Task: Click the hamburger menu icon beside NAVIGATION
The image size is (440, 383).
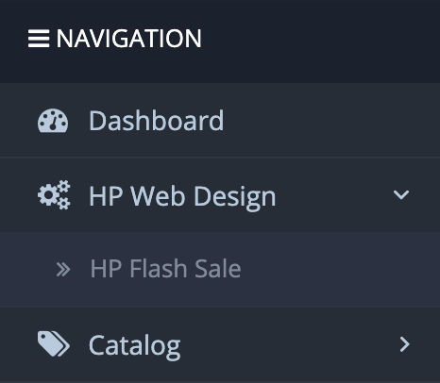Action: [39, 39]
